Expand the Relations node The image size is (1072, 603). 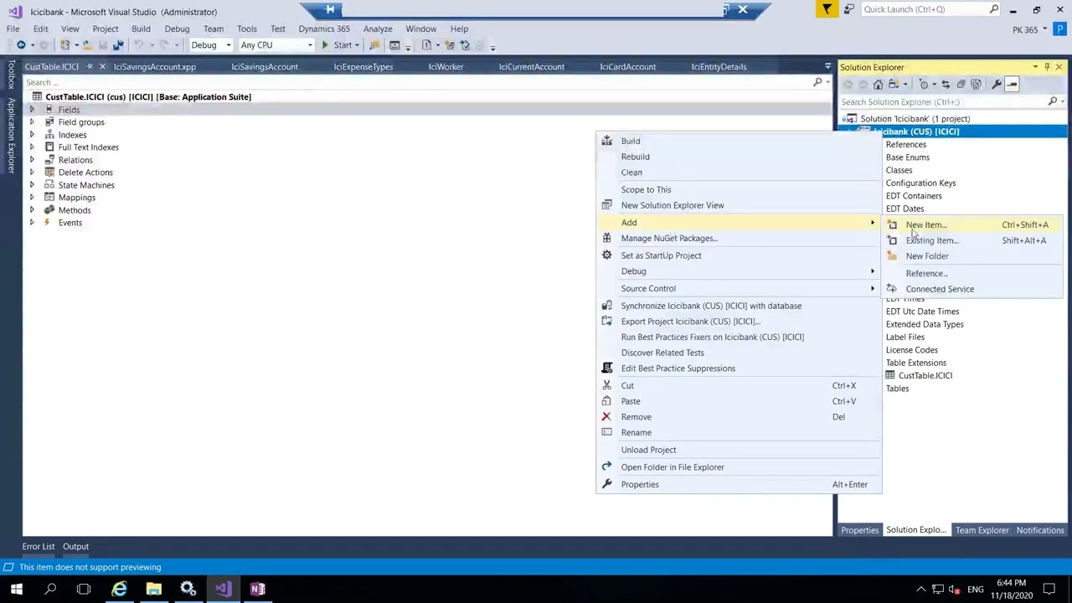(32, 160)
